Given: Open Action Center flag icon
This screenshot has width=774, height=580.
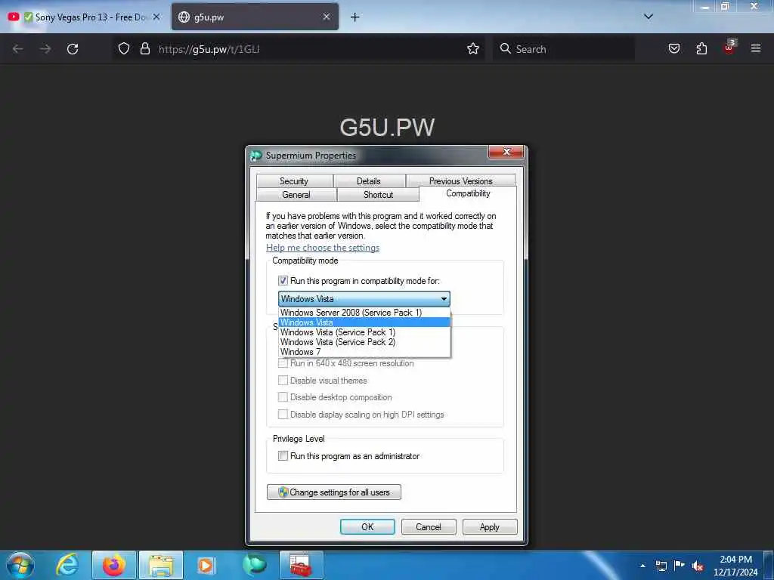Looking at the screenshot, I should (680, 565).
